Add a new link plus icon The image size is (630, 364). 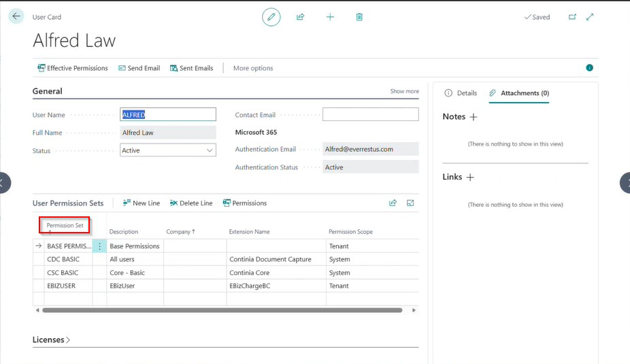(470, 177)
